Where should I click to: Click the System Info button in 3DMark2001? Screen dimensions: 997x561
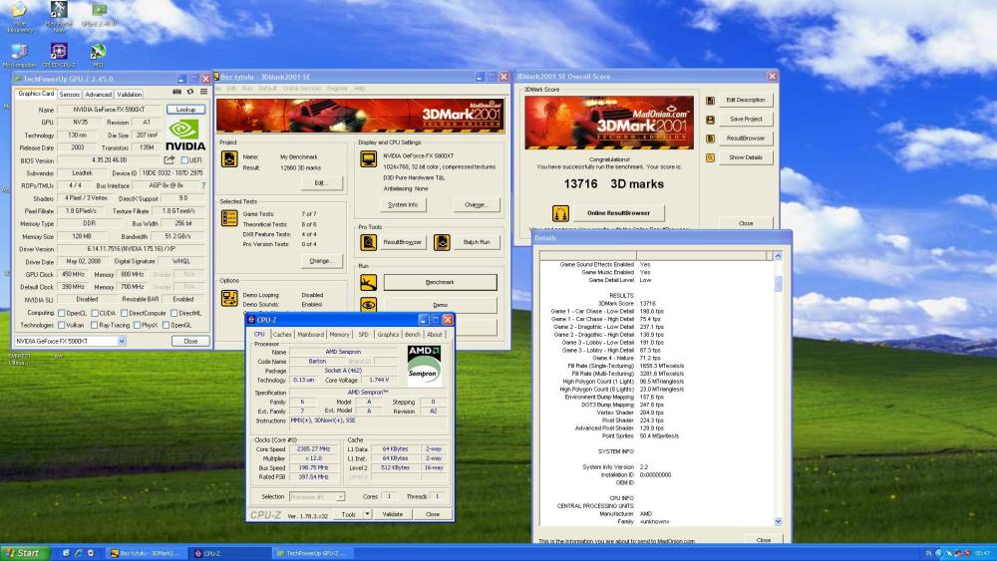tap(403, 204)
